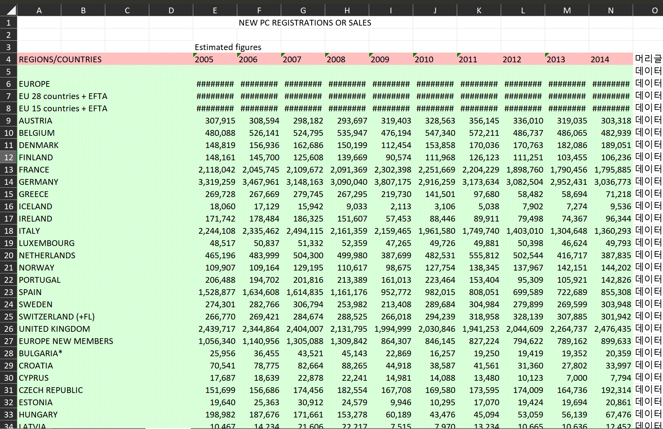Click the 'REGIONS/COUNTRIES' header cell
663x429 pixels.
(60, 59)
